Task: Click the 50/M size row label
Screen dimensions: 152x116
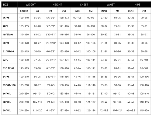Action: tap(6, 43)
